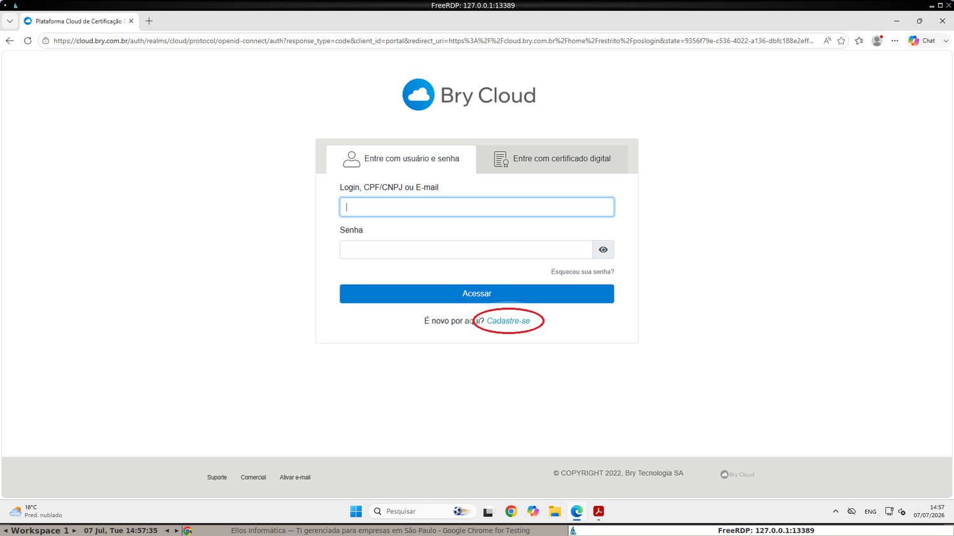Image resolution: width=954 pixels, height=536 pixels.
Task: Open the Windows Start menu
Action: coord(356,511)
